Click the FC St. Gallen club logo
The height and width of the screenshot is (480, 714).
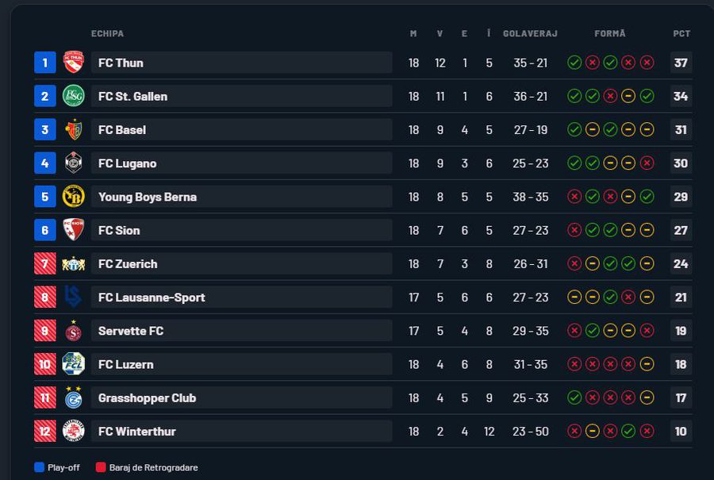[x=73, y=96]
